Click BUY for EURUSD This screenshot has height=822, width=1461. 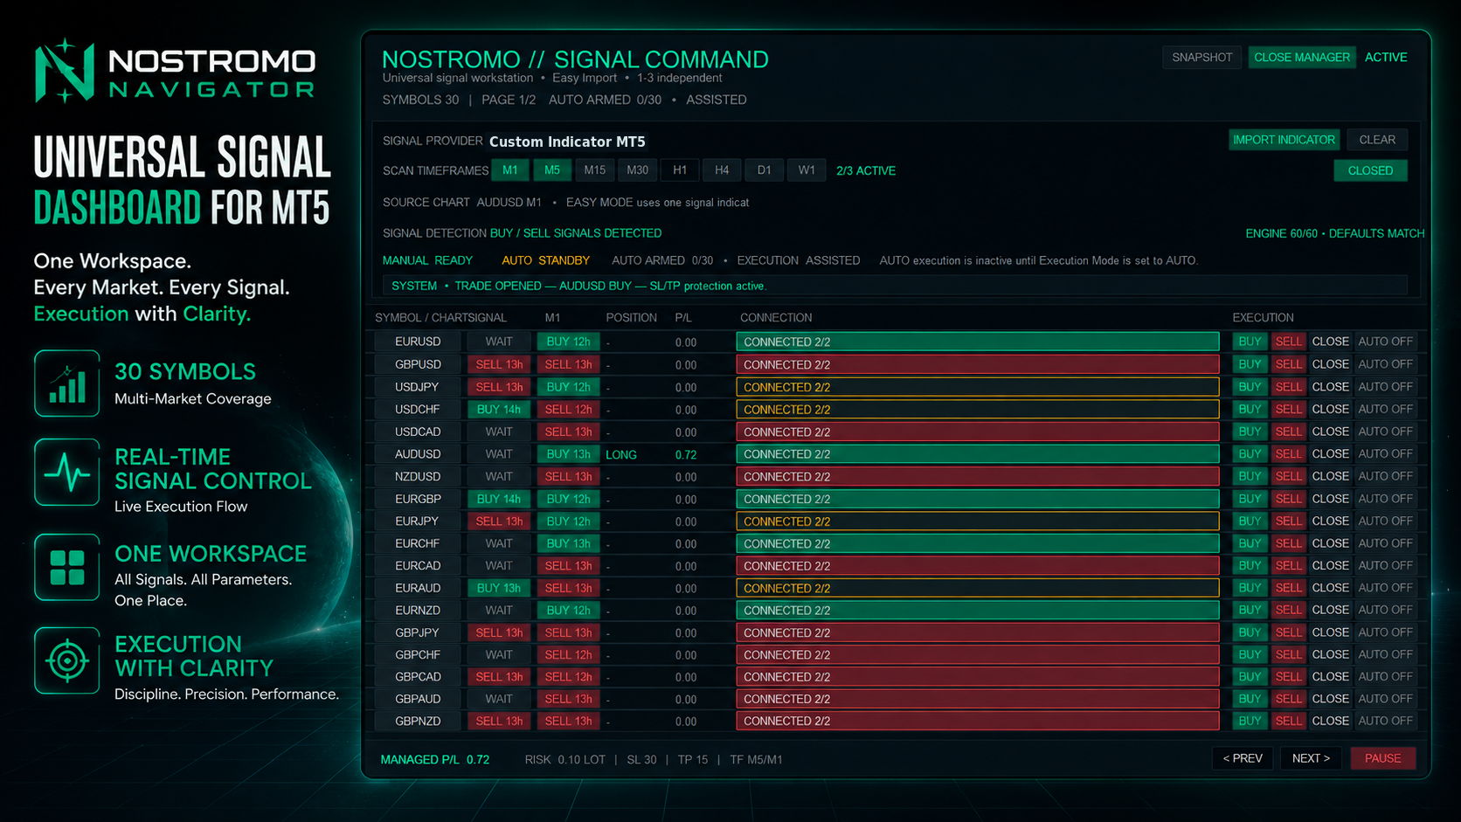tap(1250, 342)
